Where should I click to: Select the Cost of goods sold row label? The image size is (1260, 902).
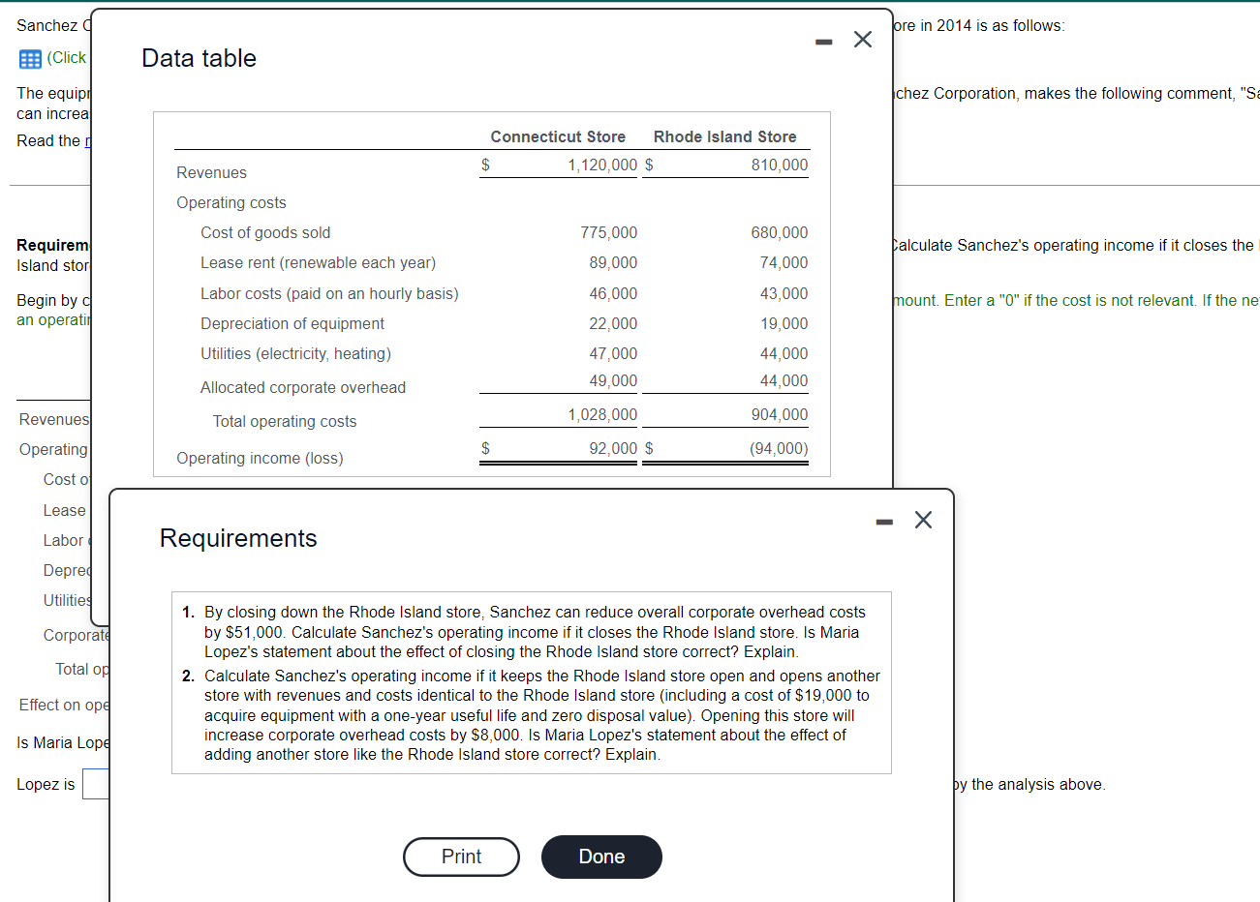[x=265, y=232]
